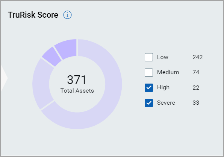
Task: Click the Severe legend label
Action: (x=166, y=103)
